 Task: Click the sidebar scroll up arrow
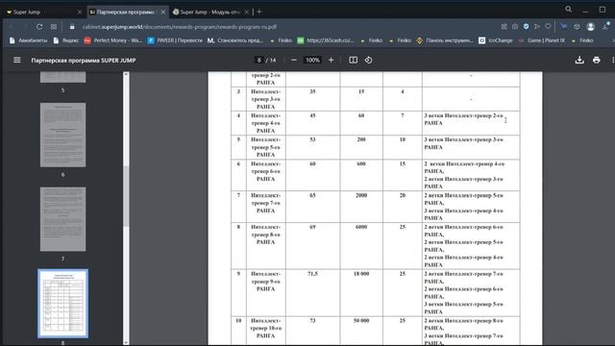126,74
